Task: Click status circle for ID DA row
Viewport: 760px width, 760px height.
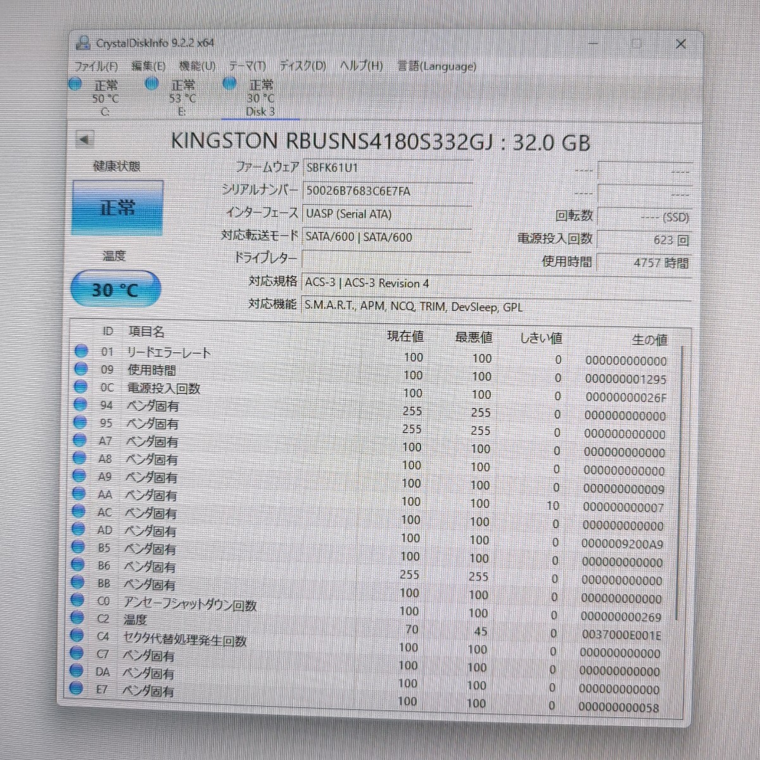Action: [x=76, y=670]
